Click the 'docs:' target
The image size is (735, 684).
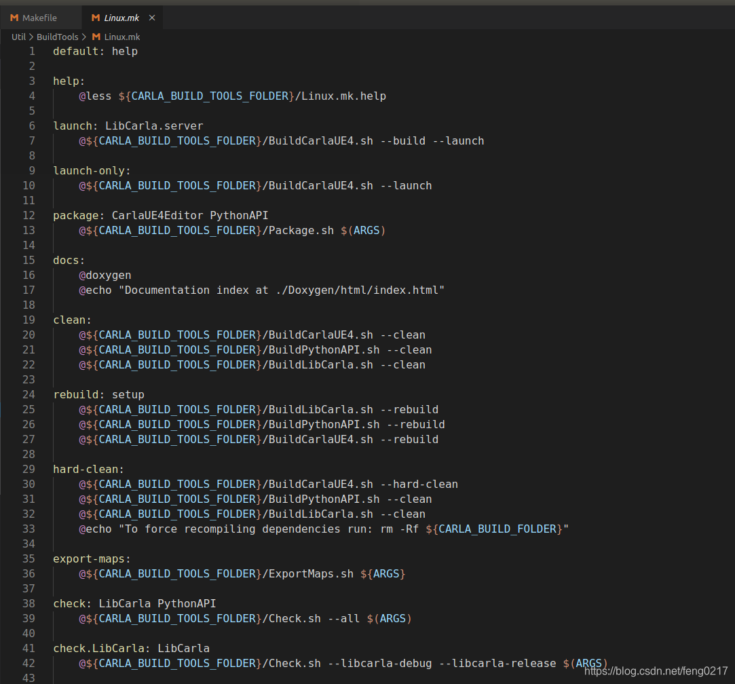pyautogui.click(x=69, y=260)
